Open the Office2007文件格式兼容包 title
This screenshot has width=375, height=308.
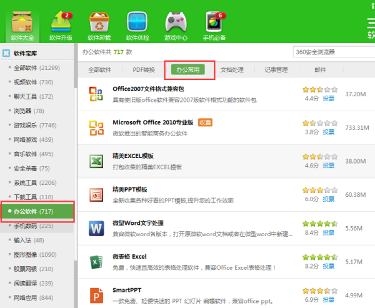coord(148,89)
